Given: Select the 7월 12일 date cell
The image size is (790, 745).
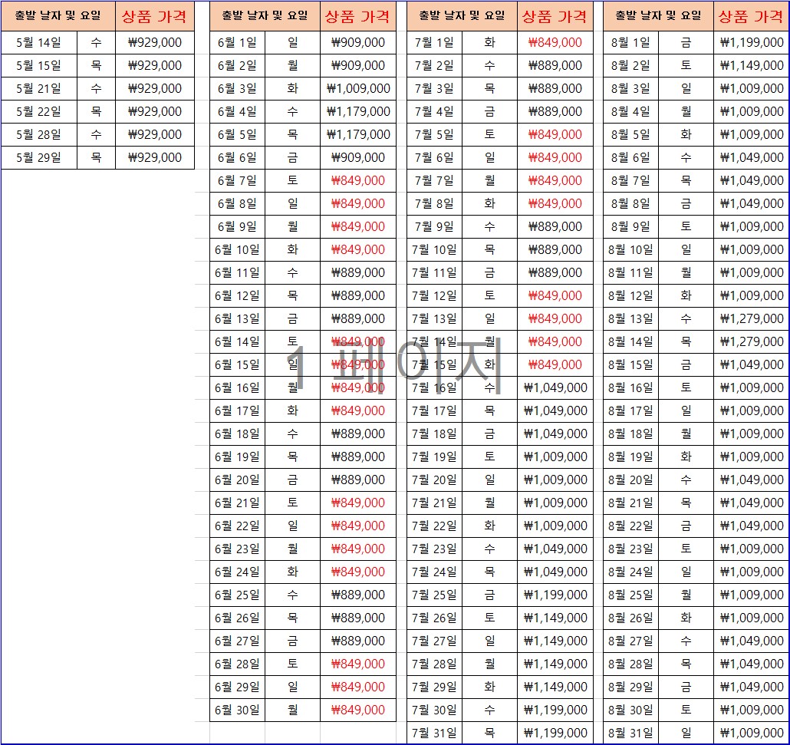Looking at the screenshot, I should (434, 296).
